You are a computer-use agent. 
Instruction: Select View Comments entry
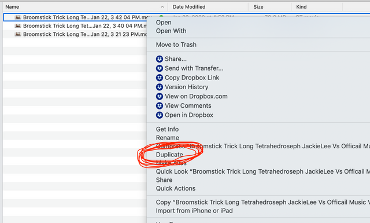188,105
